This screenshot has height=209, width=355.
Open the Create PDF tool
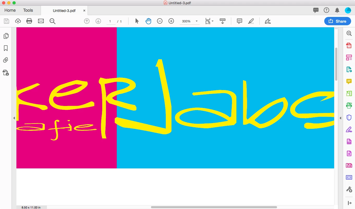click(x=349, y=46)
